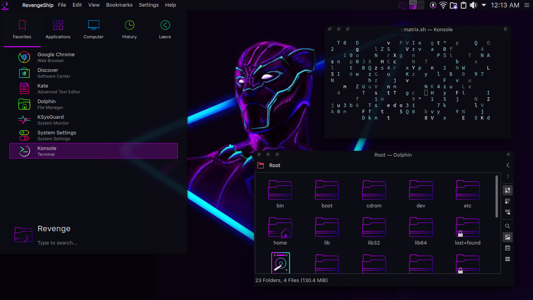Toggle split view in Dolphin
Image resolution: width=533 pixels, height=300 pixels.
[508, 248]
